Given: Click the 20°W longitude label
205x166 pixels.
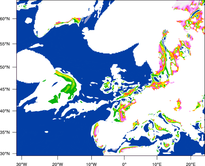Looking at the screenshot, I should (58, 164).
